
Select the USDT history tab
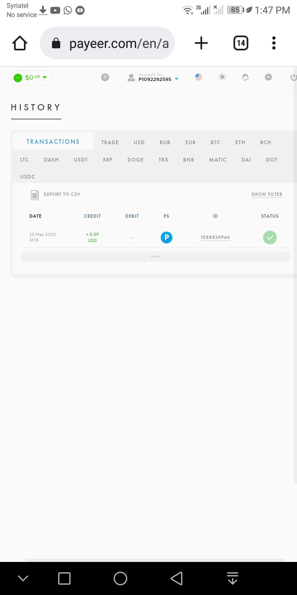(x=81, y=159)
